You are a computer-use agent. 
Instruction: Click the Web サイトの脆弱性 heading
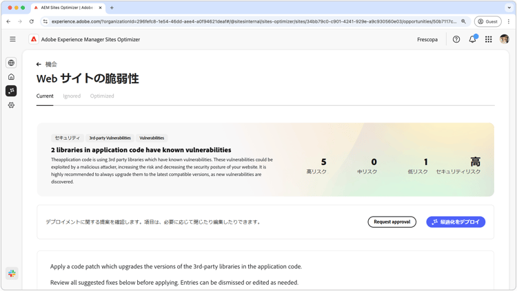pos(88,78)
